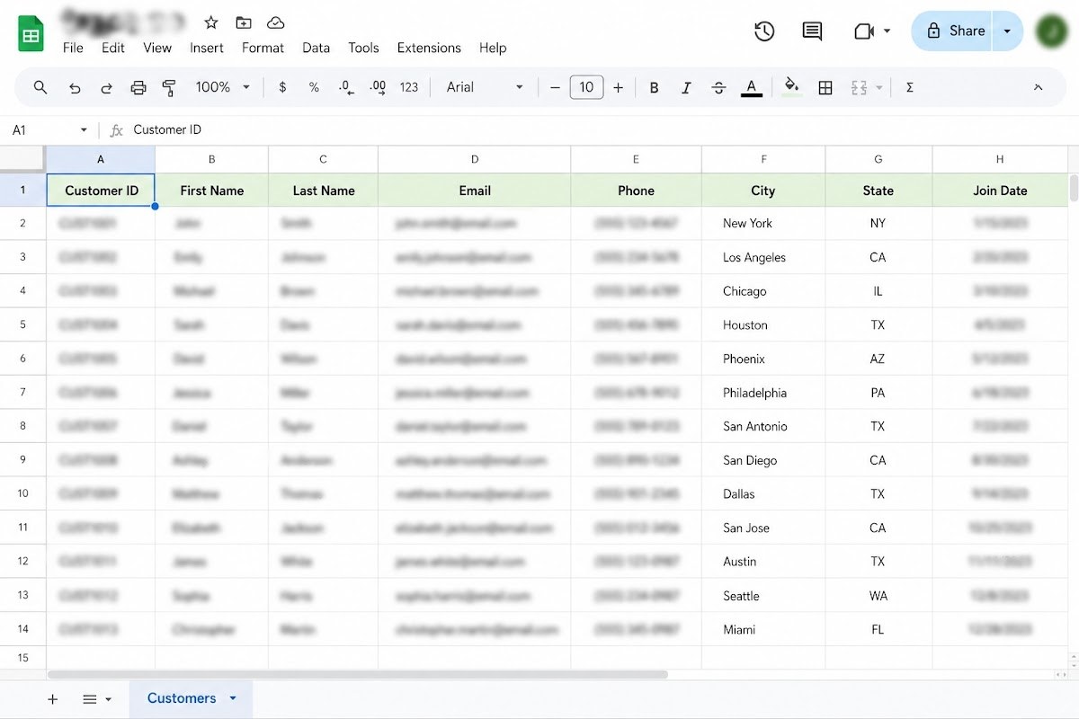Open more number formats 123

pyautogui.click(x=409, y=87)
